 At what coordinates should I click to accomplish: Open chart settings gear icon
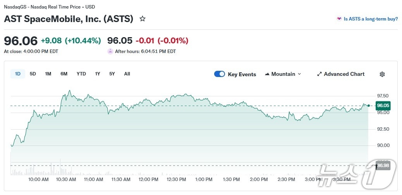pos(382,74)
